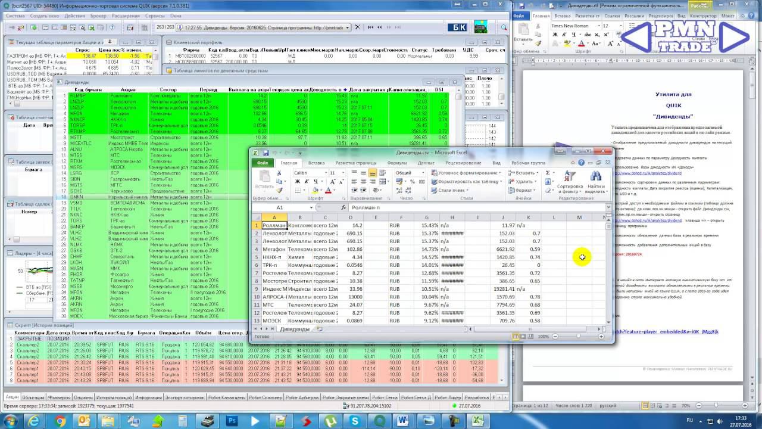Open the Excel font name Calibri dropdown
The width and height of the screenshot is (762, 429).
(325, 173)
